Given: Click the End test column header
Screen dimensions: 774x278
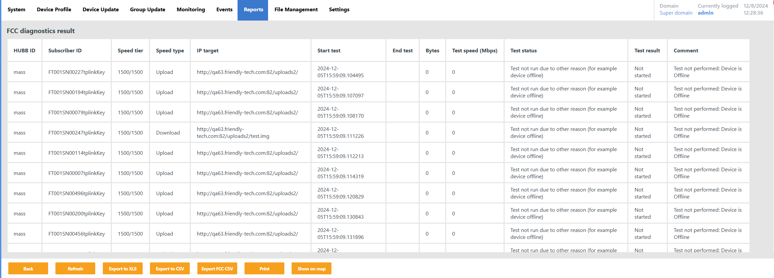Looking at the screenshot, I should pos(403,50).
